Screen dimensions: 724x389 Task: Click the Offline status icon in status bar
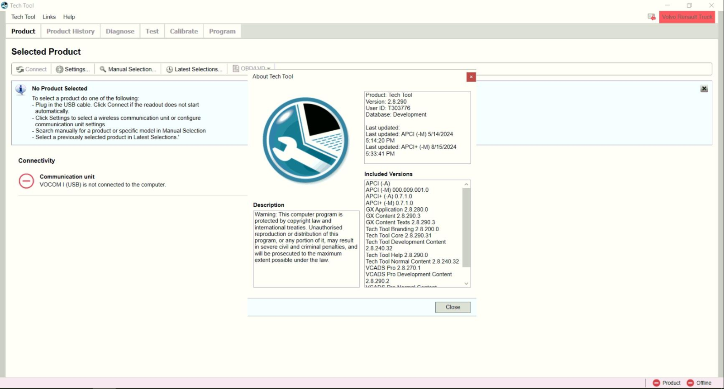click(691, 383)
